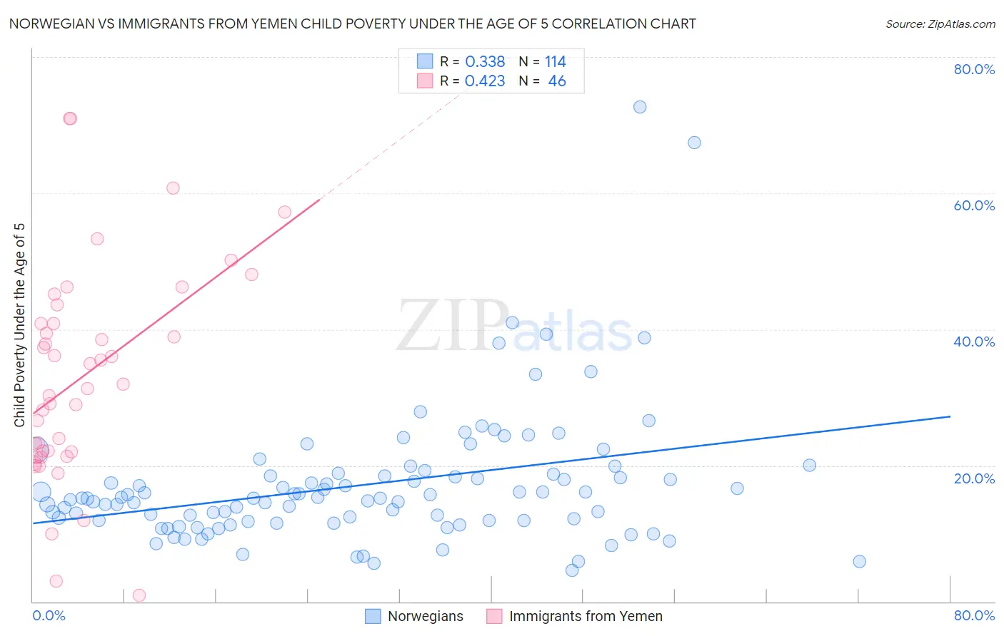The image size is (1004, 636).
Task: Click the pink Immigrants from Yemen legend swatch
Action: tap(494, 616)
